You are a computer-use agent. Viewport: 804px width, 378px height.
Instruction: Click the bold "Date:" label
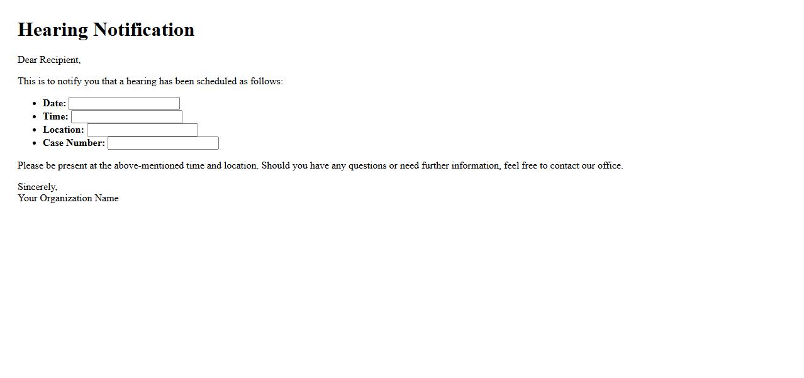(x=55, y=103)
